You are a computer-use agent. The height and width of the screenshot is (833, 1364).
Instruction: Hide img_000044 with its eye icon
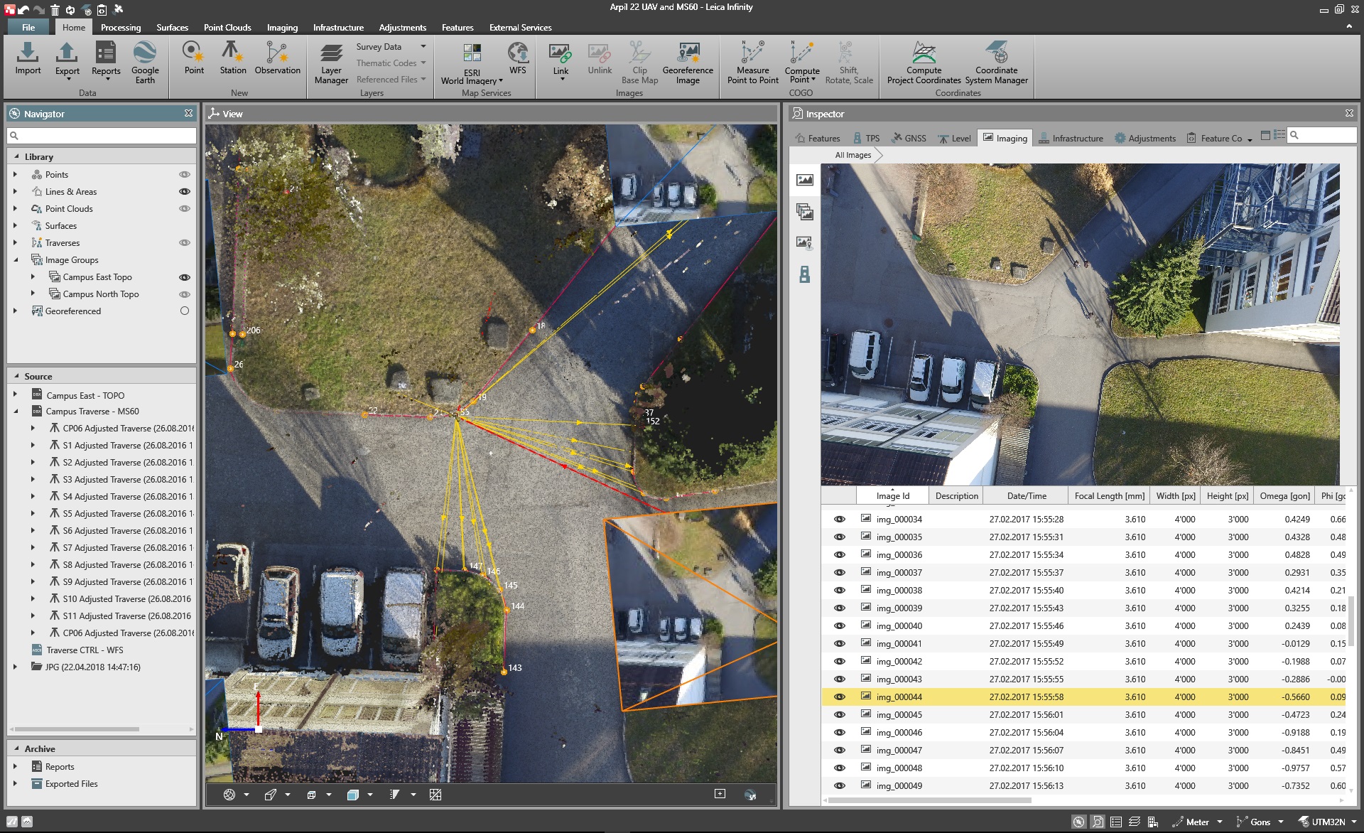(x=839, y=697)
